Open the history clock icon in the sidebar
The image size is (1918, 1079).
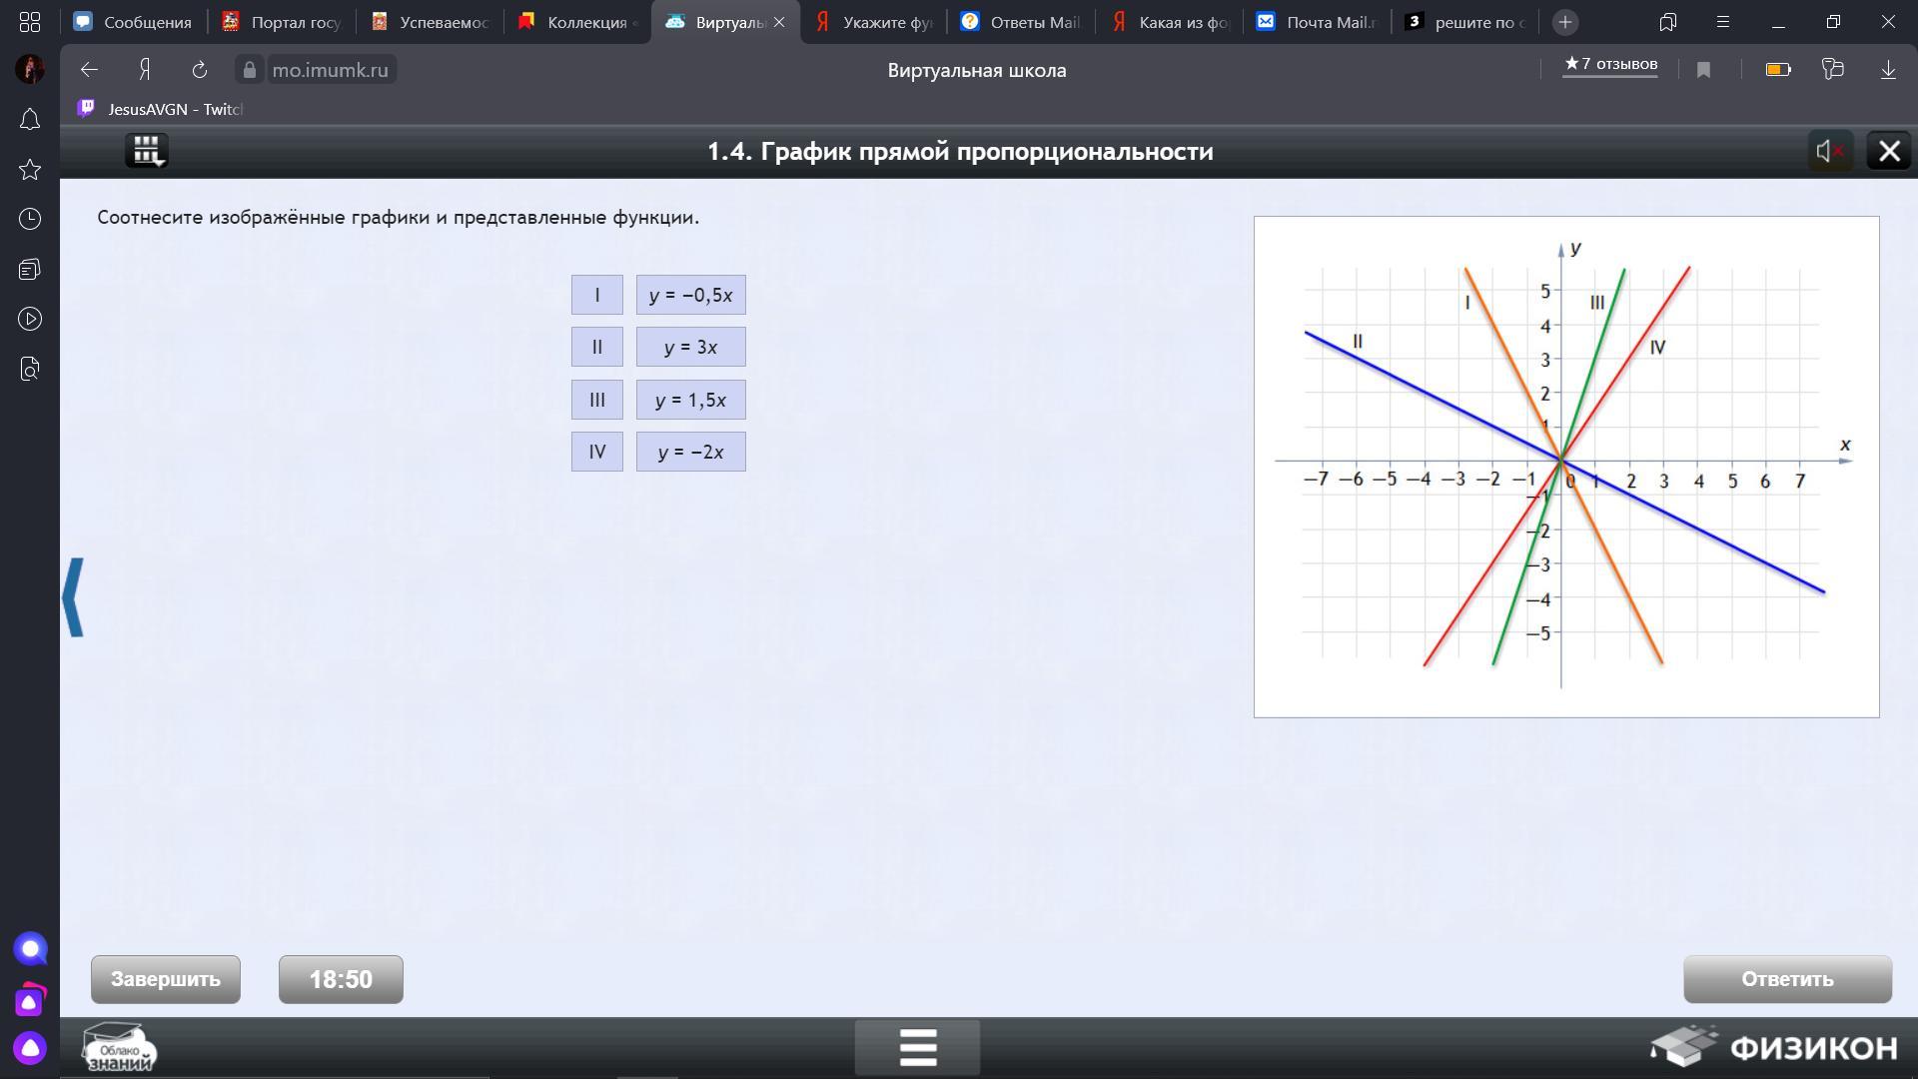[x=30, y=220]
